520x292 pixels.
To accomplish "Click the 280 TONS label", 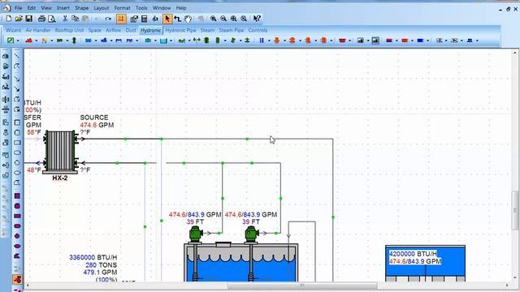I will (101, 265).
